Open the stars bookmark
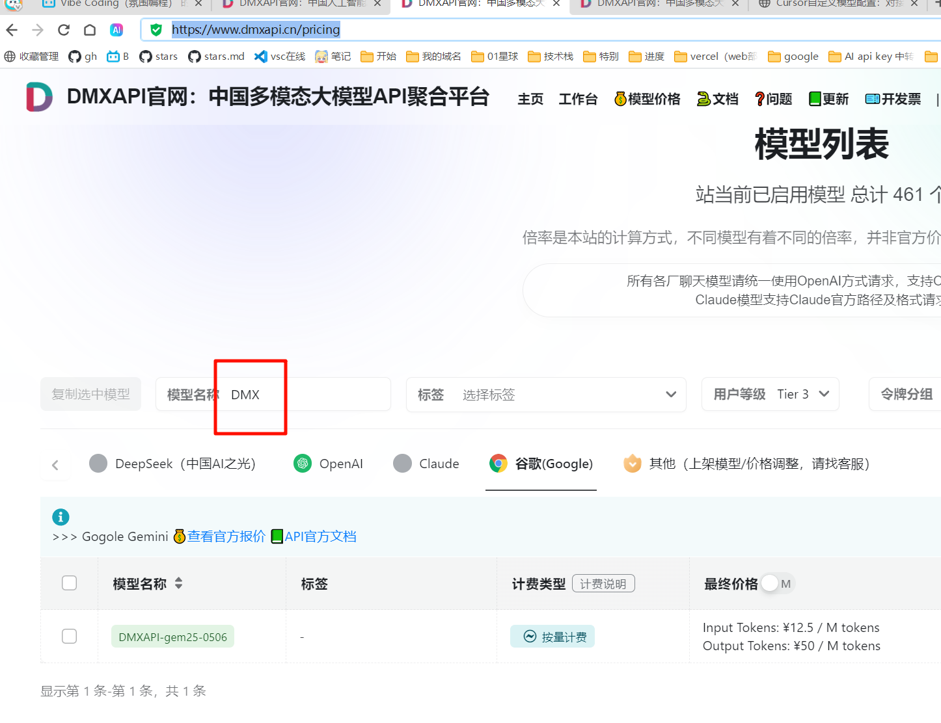Viewport: 941px width, 723px height. [158, 57]
